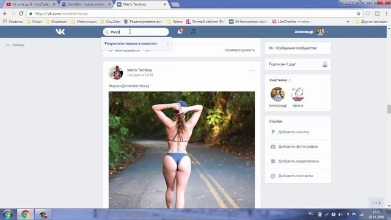Reload the page with refresh icon
391x220 pixels.
click(x=21, y=13)
